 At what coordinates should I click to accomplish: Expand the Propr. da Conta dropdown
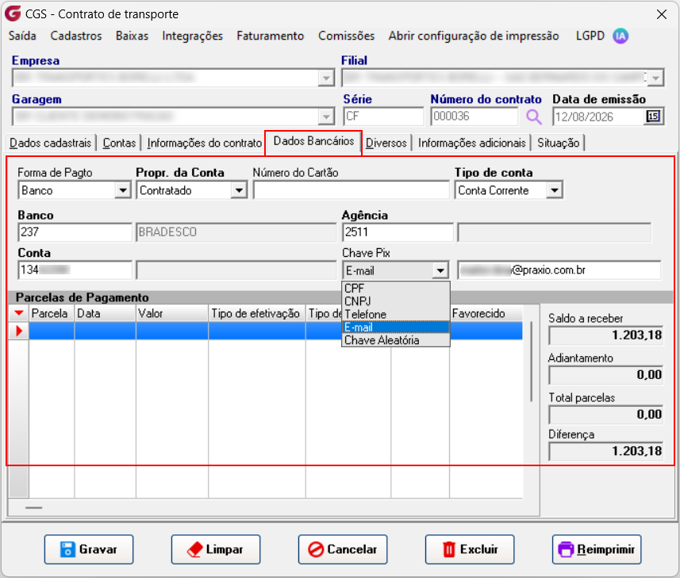[239, 190]
